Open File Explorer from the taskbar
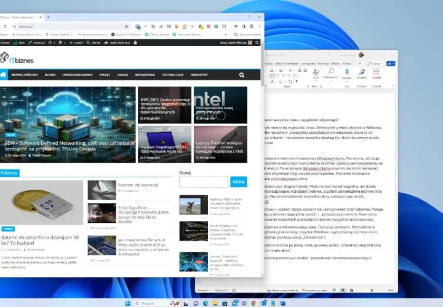 tap(215, 303)
